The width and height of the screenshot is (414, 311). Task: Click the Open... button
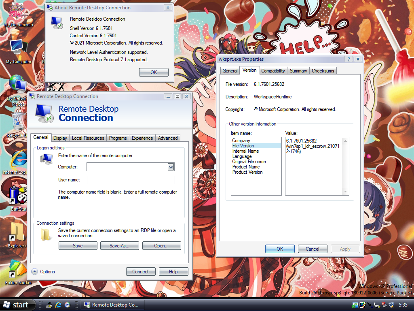coord(162,246)
